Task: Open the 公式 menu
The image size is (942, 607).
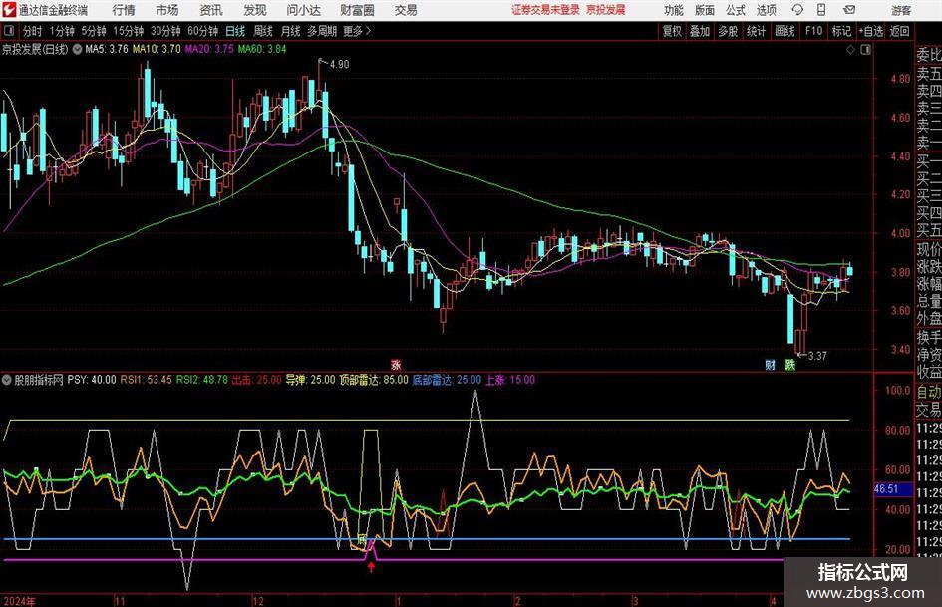Action: coord(736,10)
